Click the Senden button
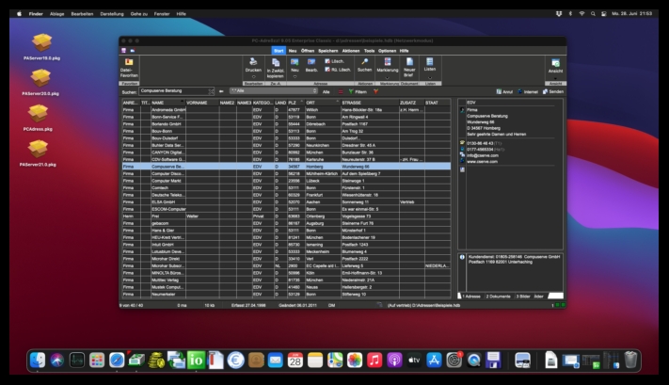Viewport: 669px width, 385px height. (x=553, y=91)
